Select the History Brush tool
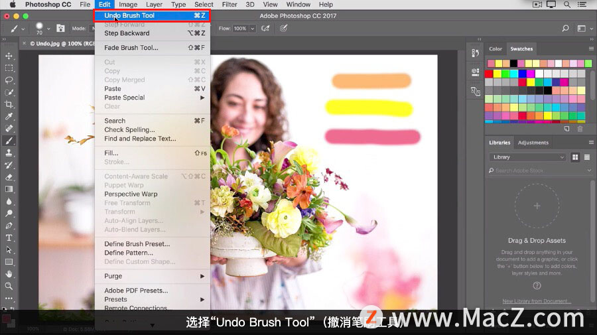 click(x=9, y=165)
